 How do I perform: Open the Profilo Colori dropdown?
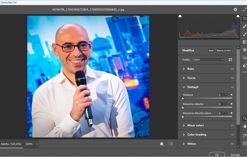(x=209, y=60)
